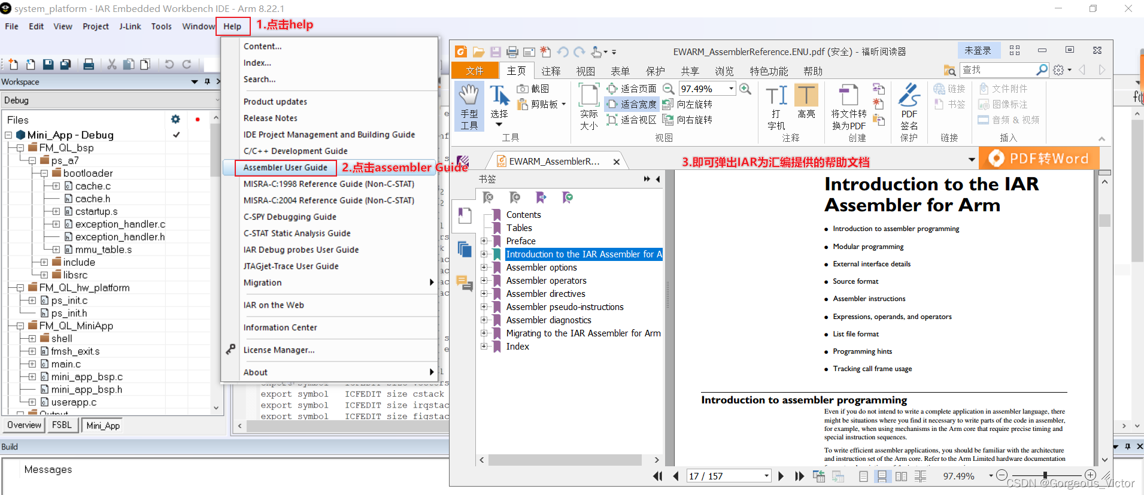The height and width of the screenshot is (495, 1144).
Task: Click the 查找 search input field
Action: pyautogui.click(x=997, y=70)
